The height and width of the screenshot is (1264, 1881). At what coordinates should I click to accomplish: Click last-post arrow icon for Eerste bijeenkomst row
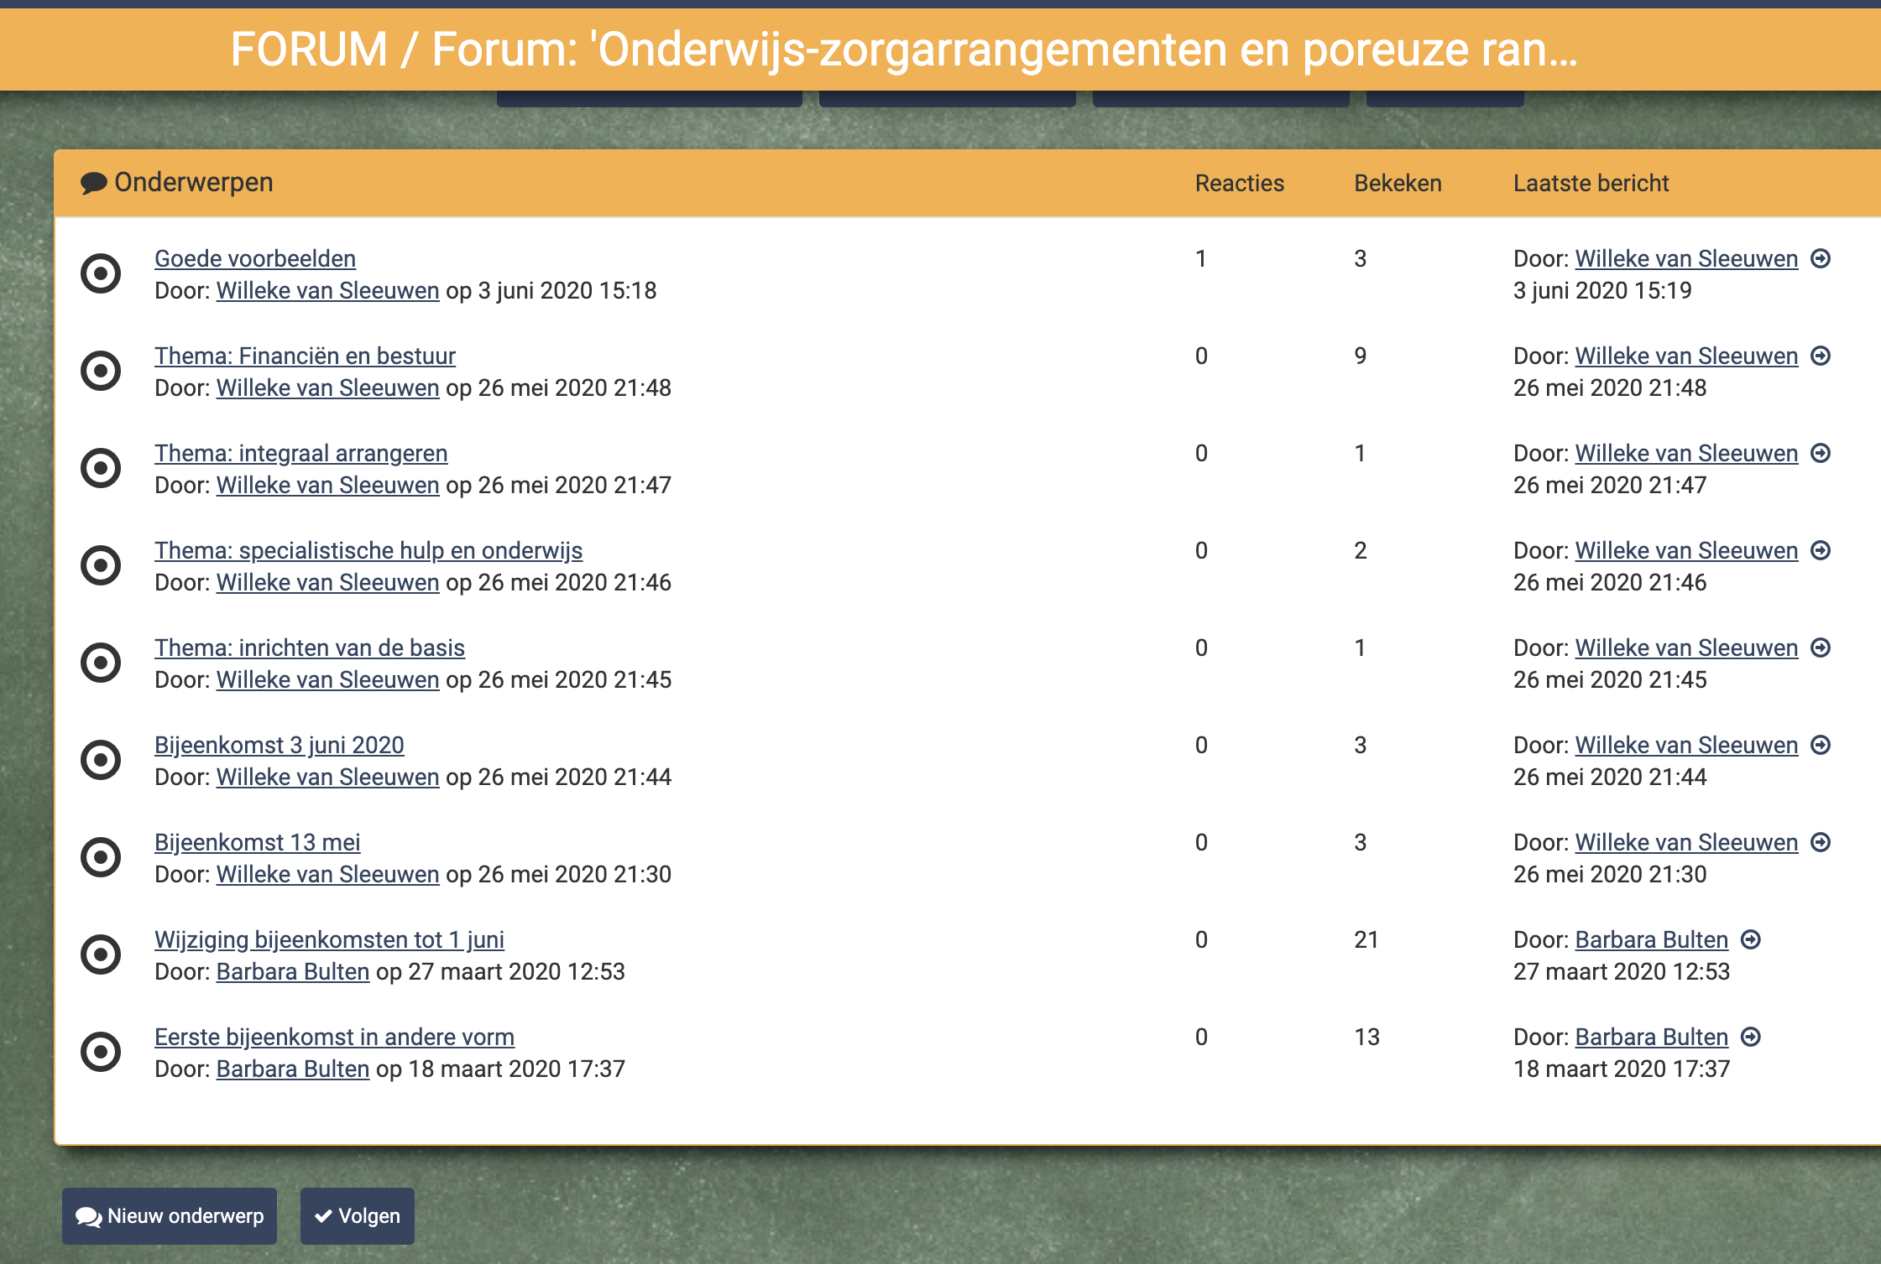1751,1037
